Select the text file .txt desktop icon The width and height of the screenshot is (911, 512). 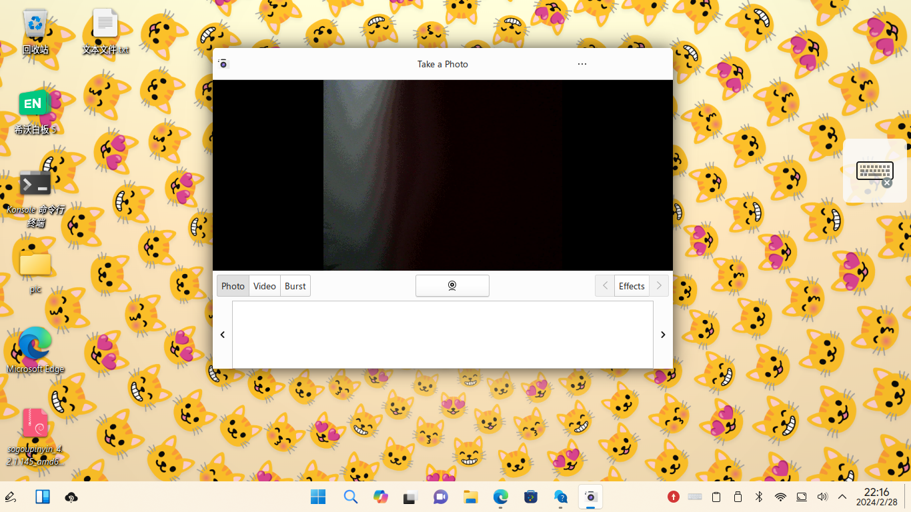(105, 32)
